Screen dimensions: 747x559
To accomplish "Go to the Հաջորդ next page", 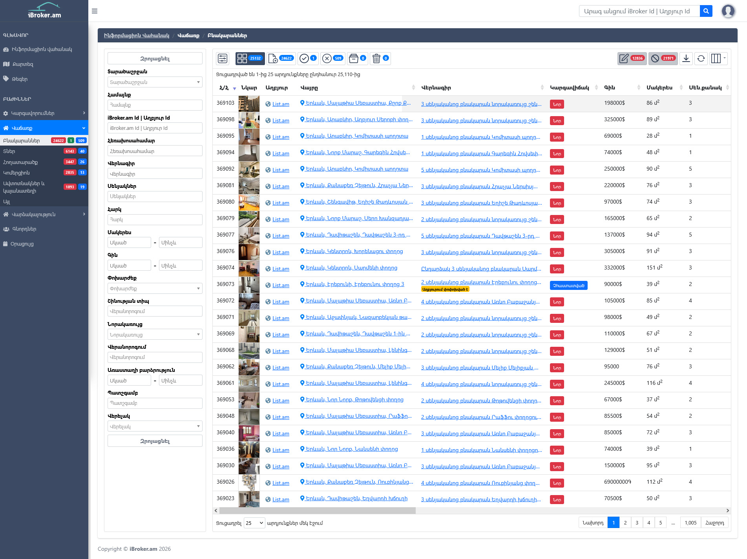I will click(714, 523).
